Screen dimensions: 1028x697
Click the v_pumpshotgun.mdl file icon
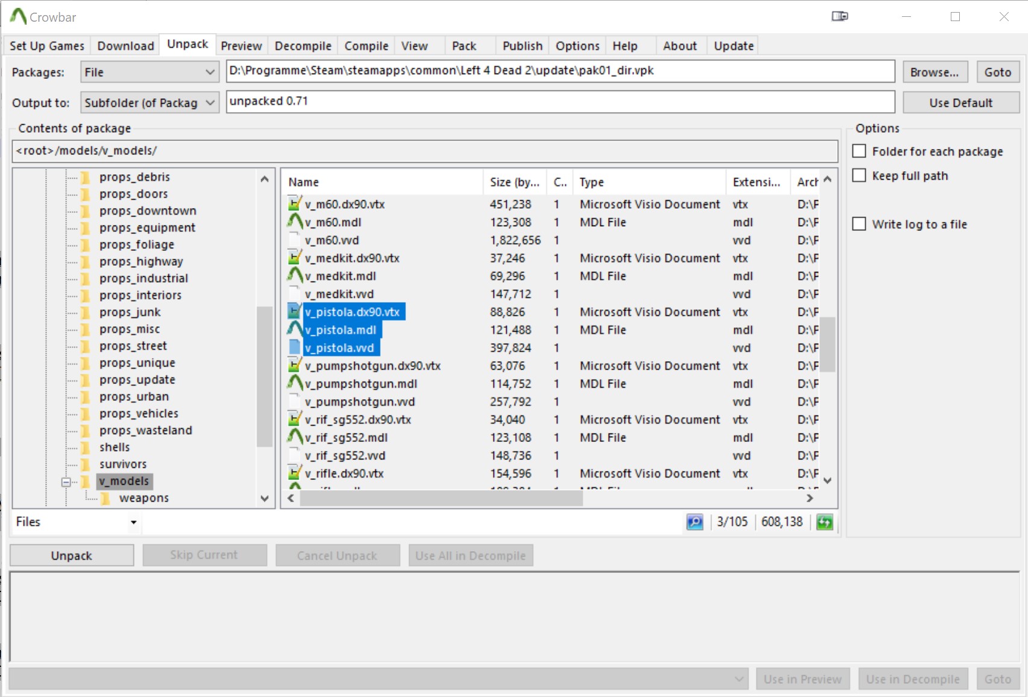[x=294, y=383]
